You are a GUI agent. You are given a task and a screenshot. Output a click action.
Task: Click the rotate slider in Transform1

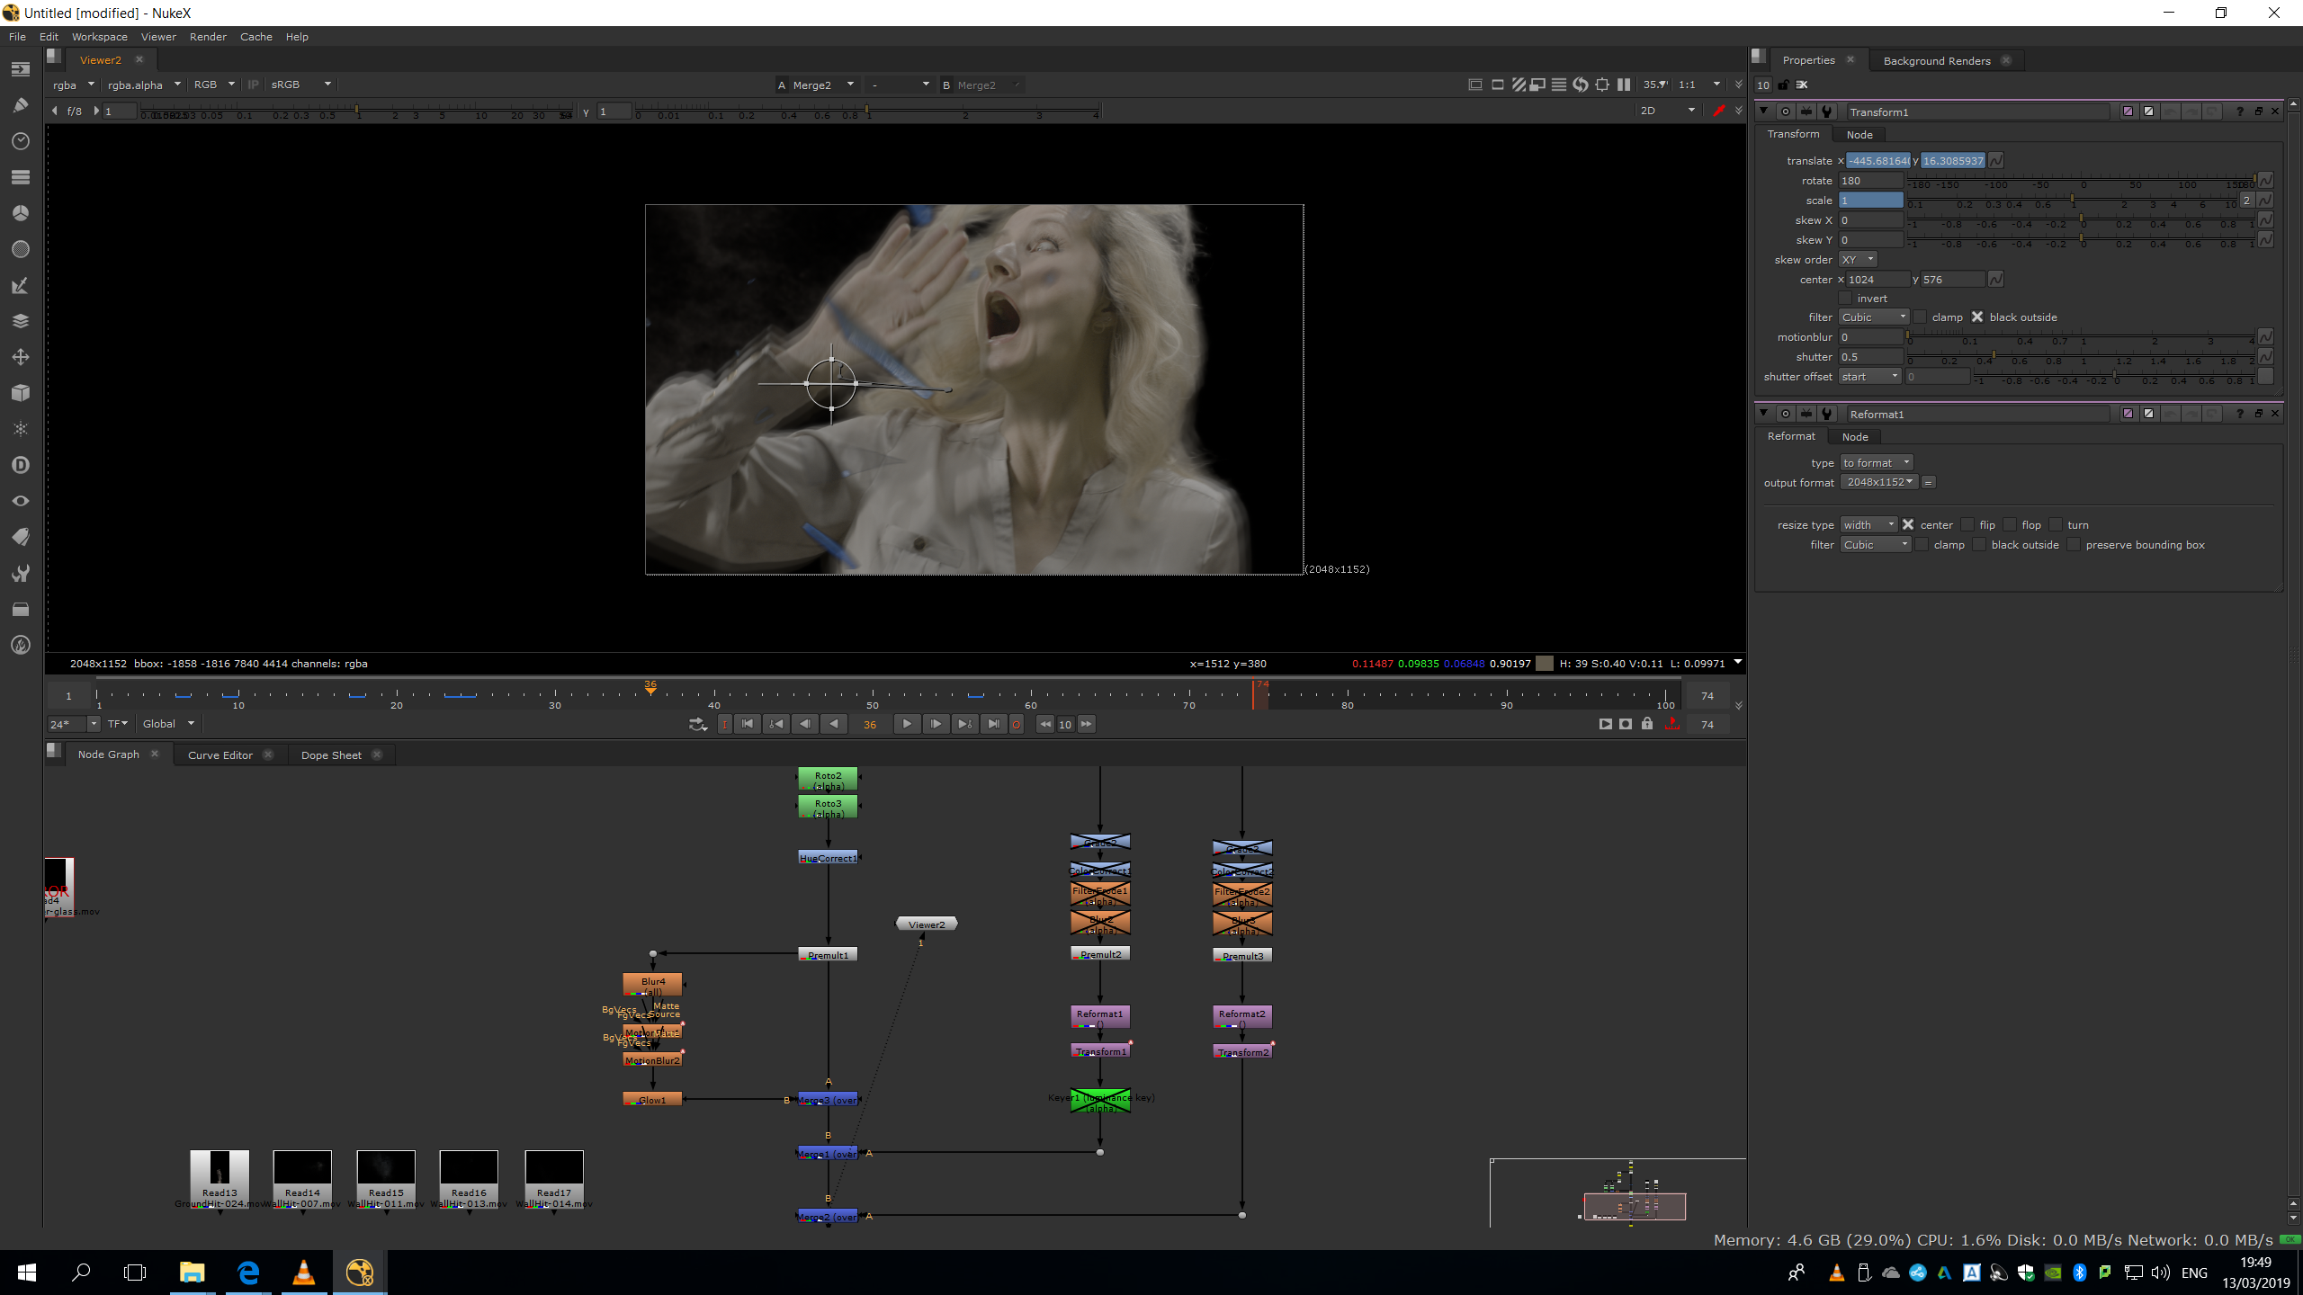[2081, 181]
